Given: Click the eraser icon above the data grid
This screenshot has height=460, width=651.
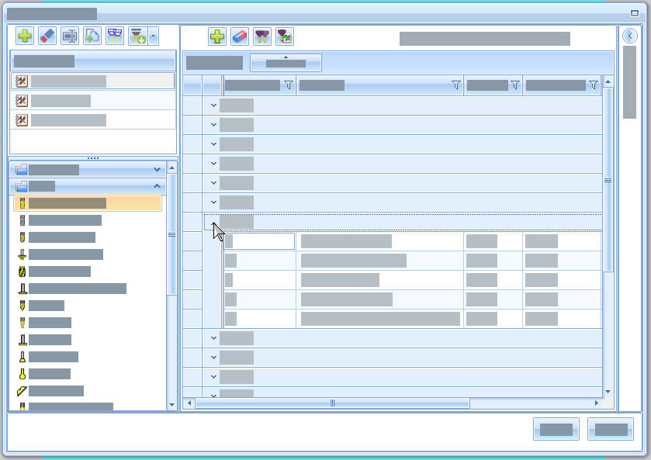Looking at the screenshot, I should pos(240,36).
